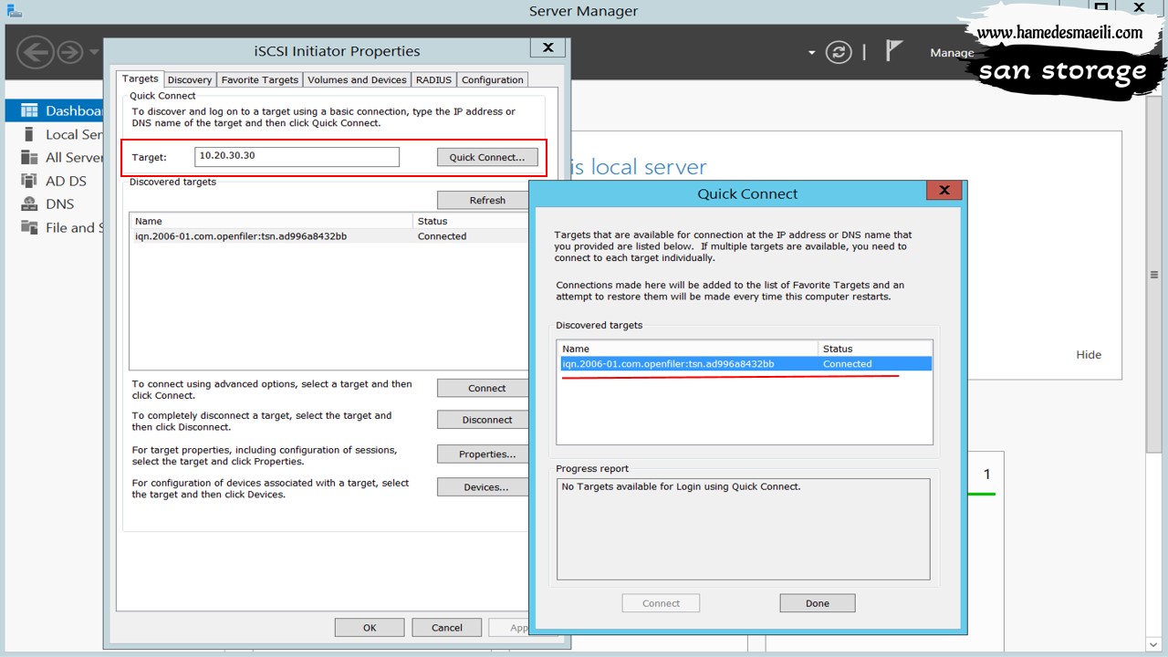The height and width of the screenshot is (657, 1168).
Task: Open the Manage menu in Server Manager
Action: pyautogui.click(x=952, y=53)
